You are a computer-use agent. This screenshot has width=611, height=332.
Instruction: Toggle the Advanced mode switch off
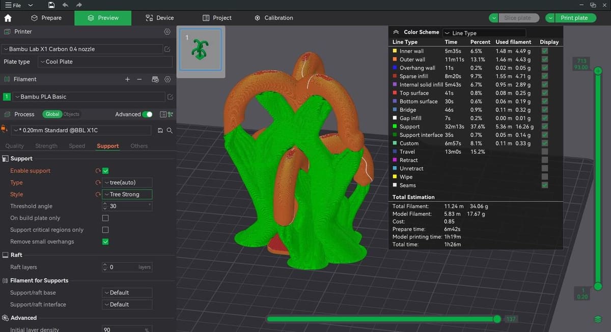(x=147, y=114)
